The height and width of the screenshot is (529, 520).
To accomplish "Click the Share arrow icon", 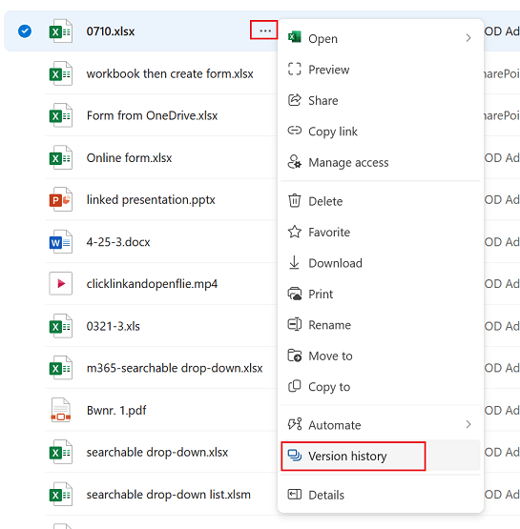I will click(x=295, y=100).
